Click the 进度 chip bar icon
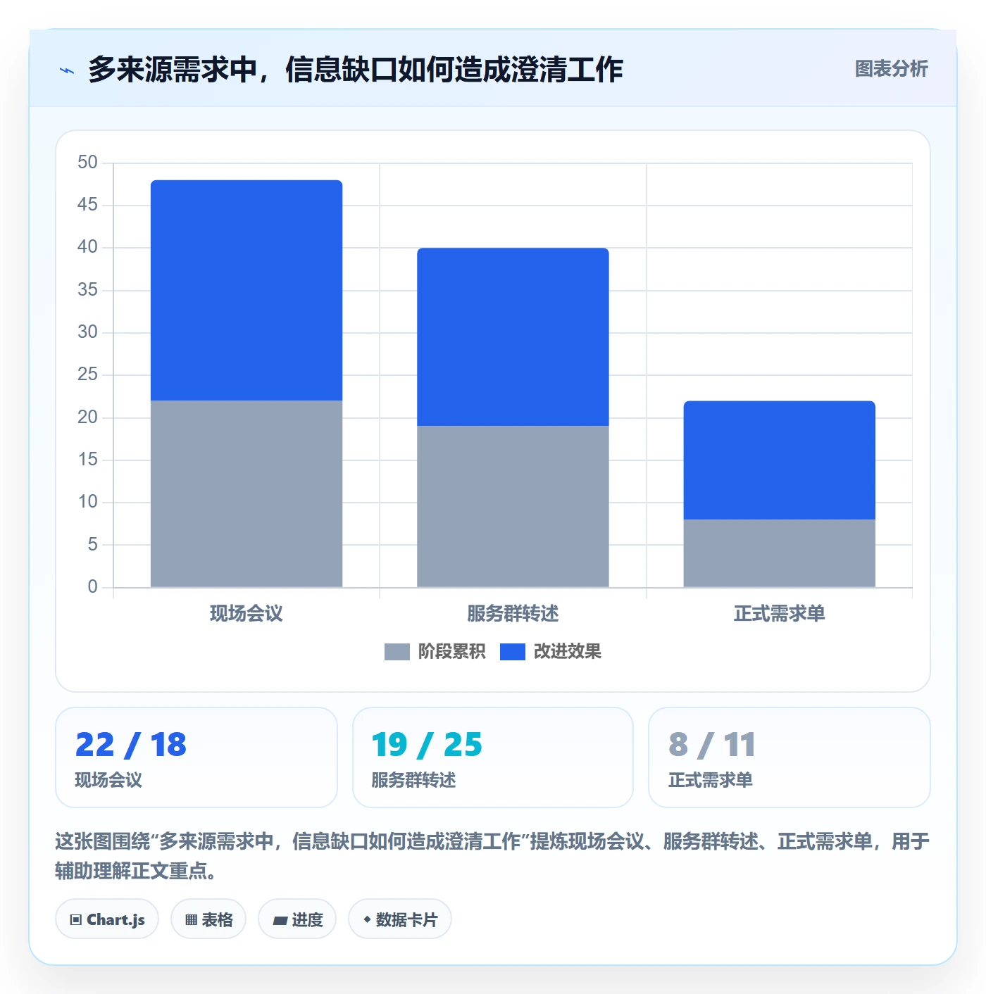This screenshot has height=994, width=986. tap(280, 920)
